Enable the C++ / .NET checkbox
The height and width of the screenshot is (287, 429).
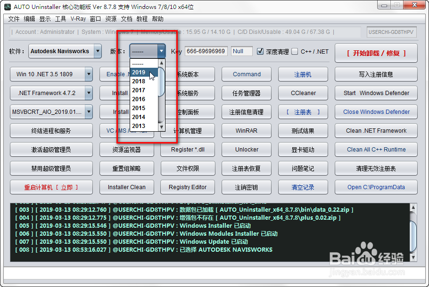pos(295,51)
